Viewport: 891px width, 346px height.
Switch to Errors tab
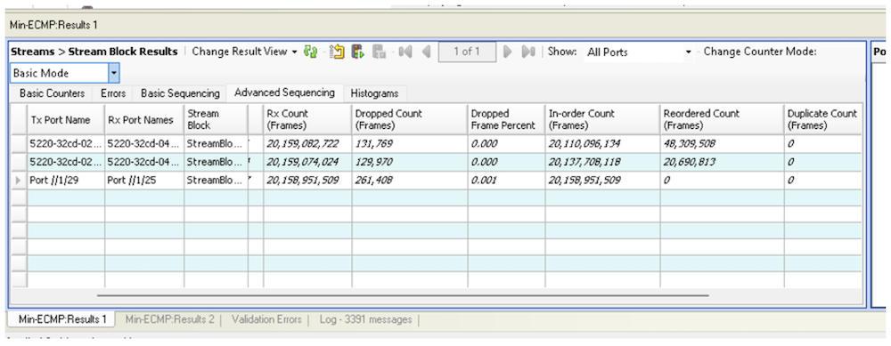(x=113, y=93)
